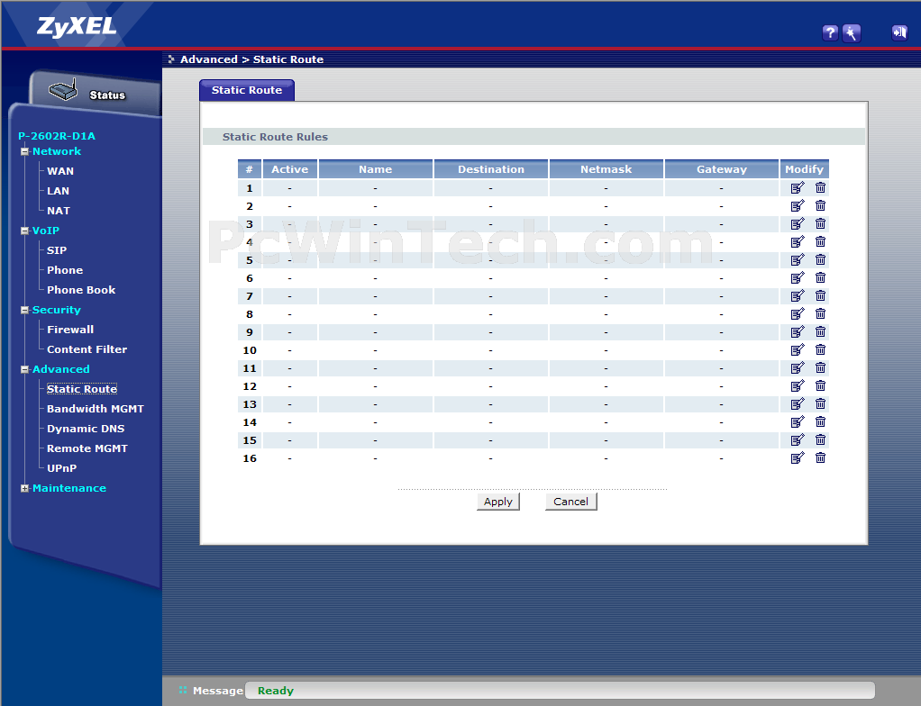The width and height of the screenshot is (921, 706).
Task: Delete static route rule 3
Action: tap(821, 223)
